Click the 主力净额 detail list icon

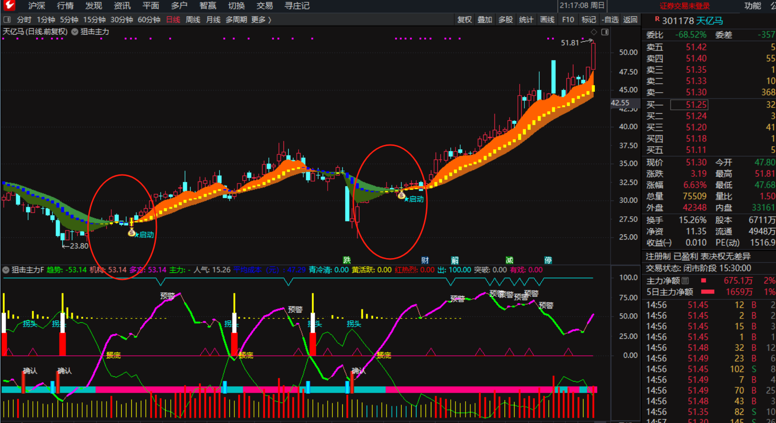coord(685,281)
